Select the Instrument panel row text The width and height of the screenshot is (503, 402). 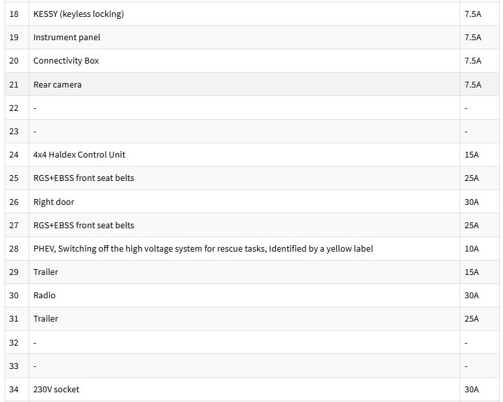(67, 38)
